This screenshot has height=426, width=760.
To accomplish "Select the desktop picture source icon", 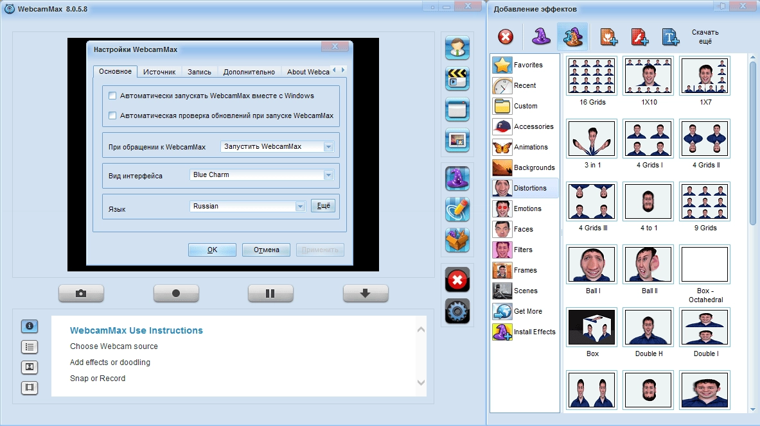I will [x=457, y=141].
